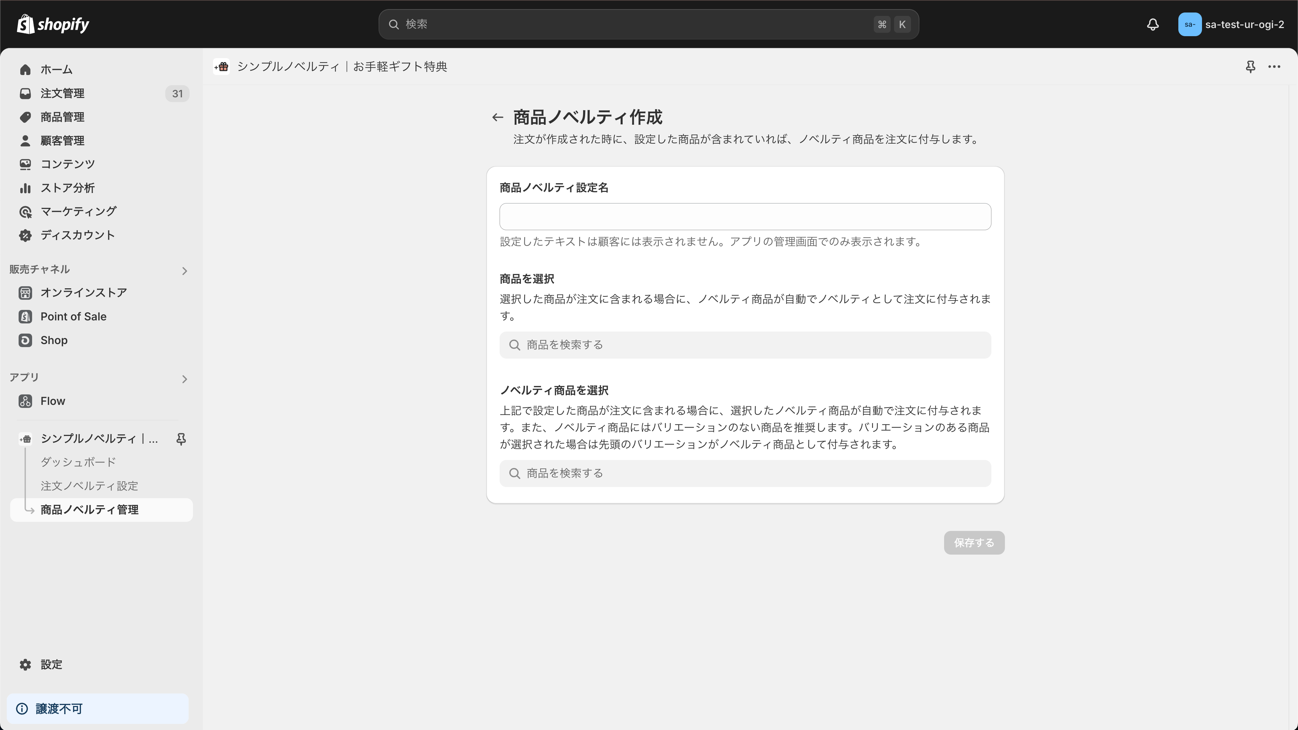Click the Shopify logo

53,24
